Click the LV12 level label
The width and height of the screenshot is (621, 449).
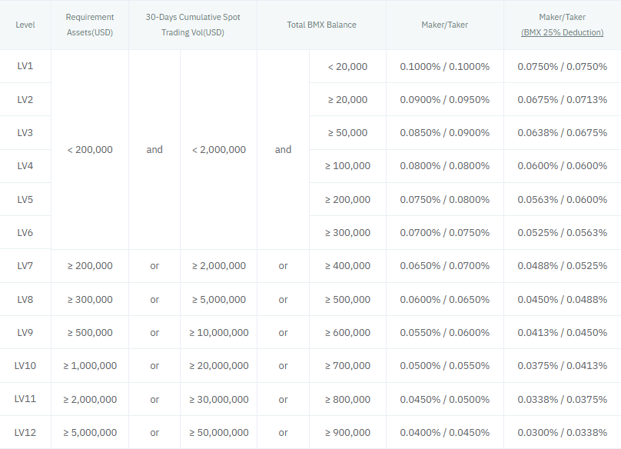25,432
